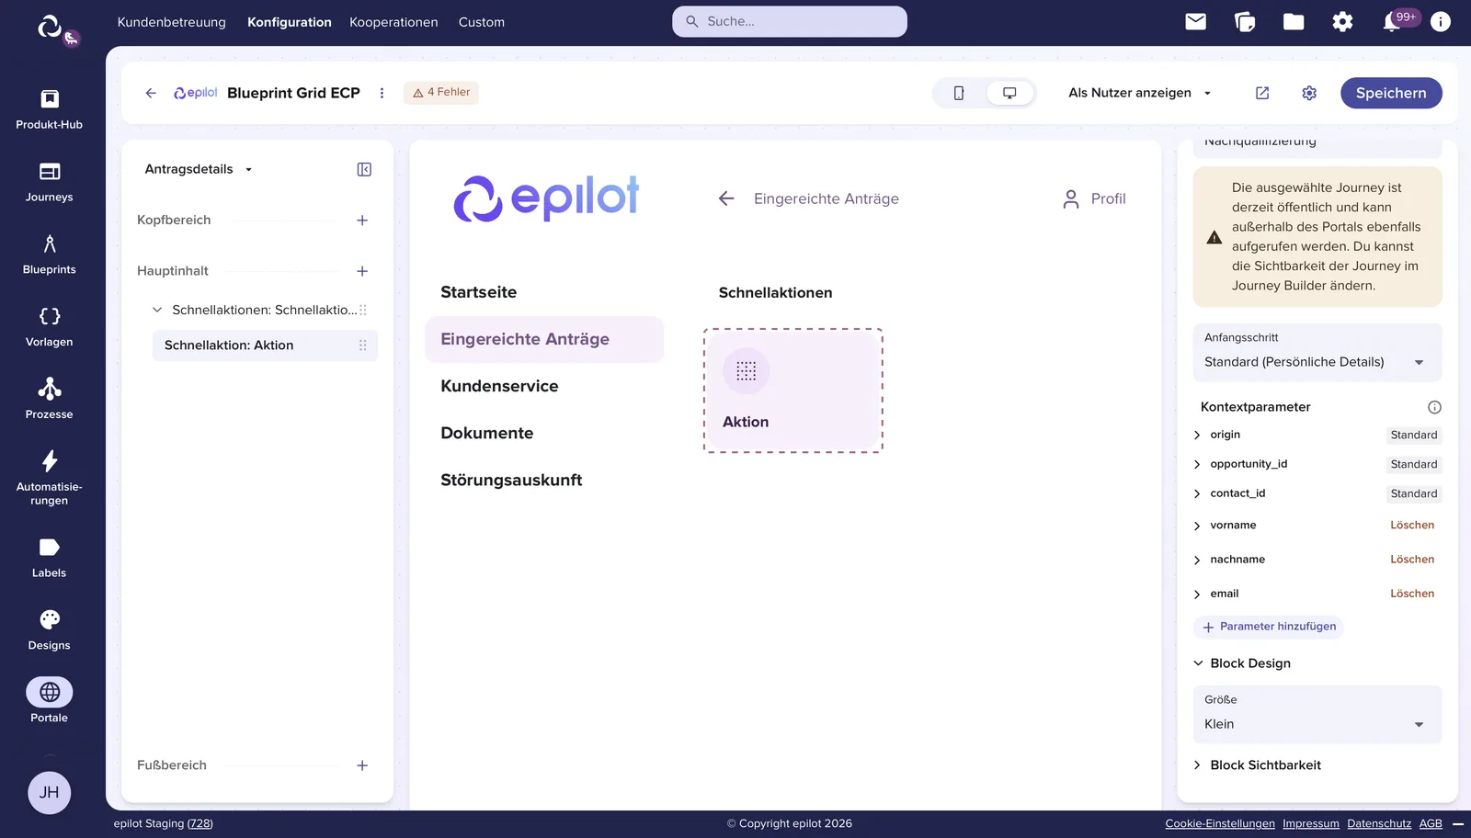Viewport: 1471px width, 838px height.
Task: Expand the nachname parameter
Action: [1197, 560]
